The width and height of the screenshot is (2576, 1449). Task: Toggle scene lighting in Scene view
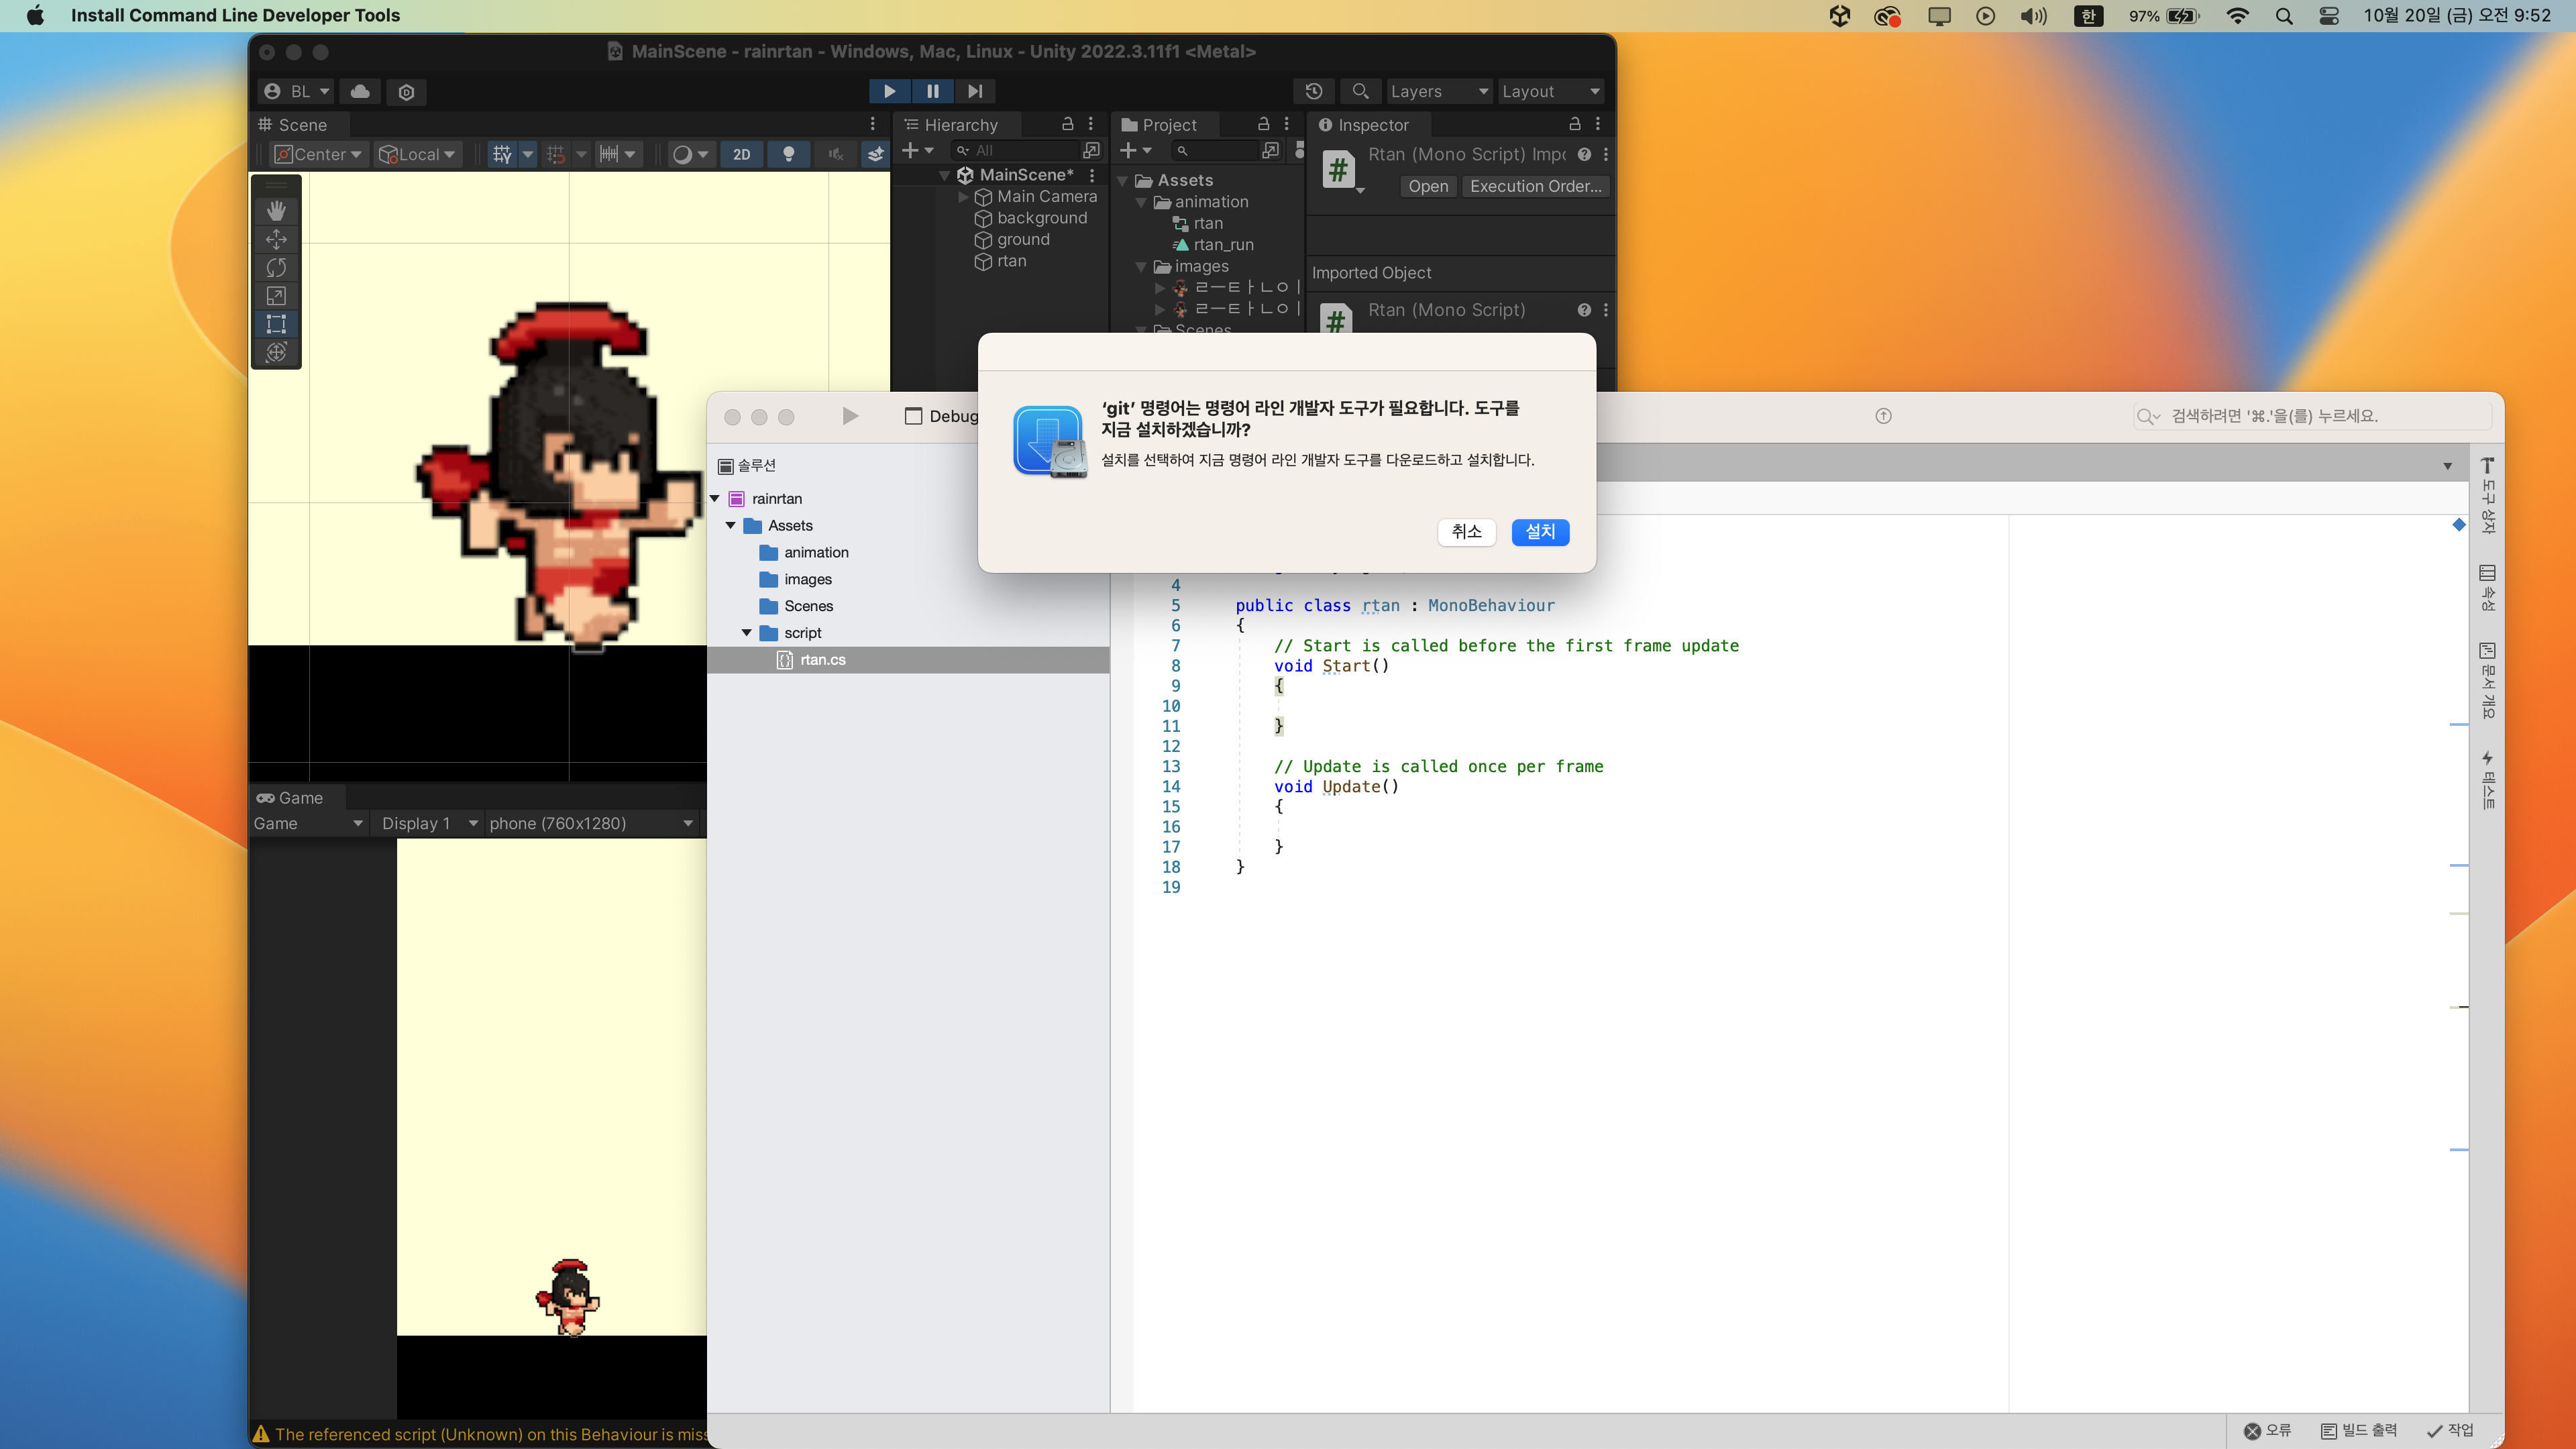[789, 154]
